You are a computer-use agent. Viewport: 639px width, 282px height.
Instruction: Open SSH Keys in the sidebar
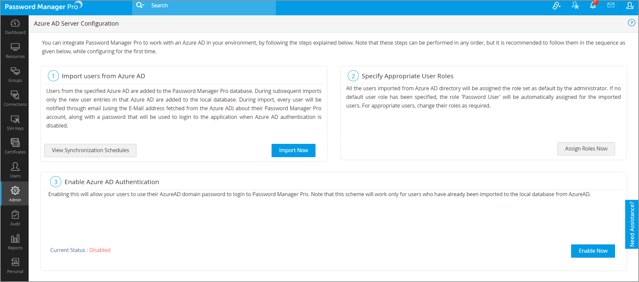pos(15,123)
